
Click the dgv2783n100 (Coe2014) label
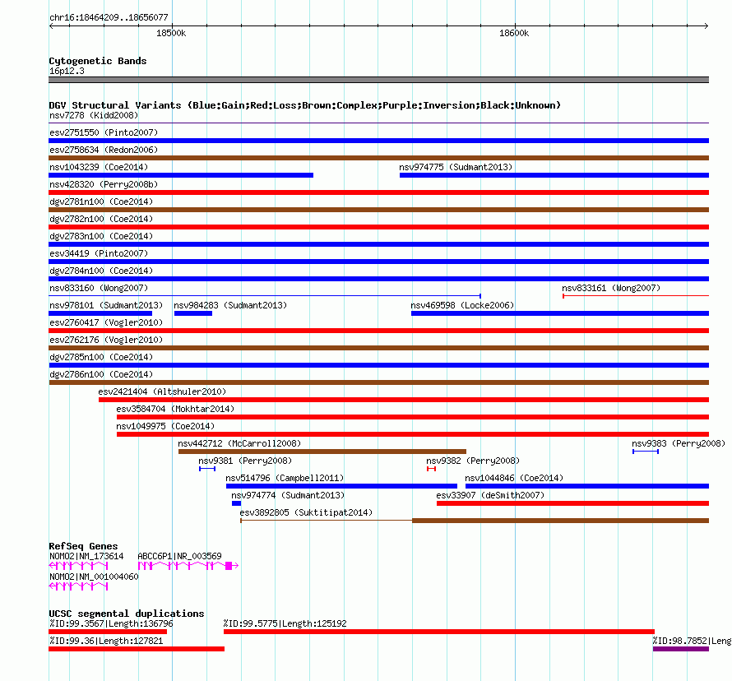101,236
